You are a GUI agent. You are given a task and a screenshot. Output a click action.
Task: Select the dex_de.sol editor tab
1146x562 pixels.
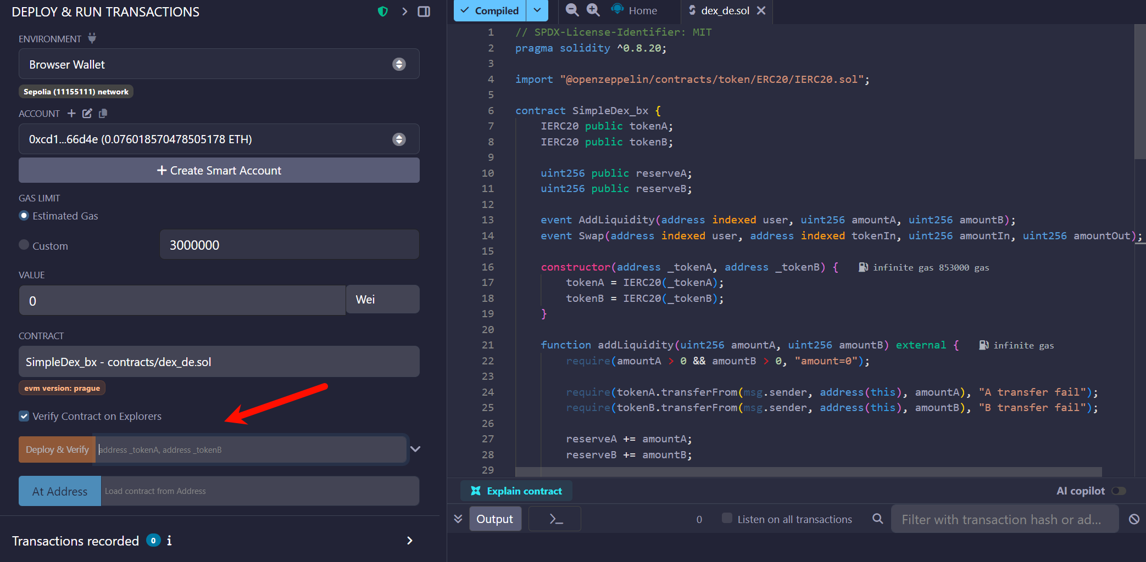click(724, 10)
